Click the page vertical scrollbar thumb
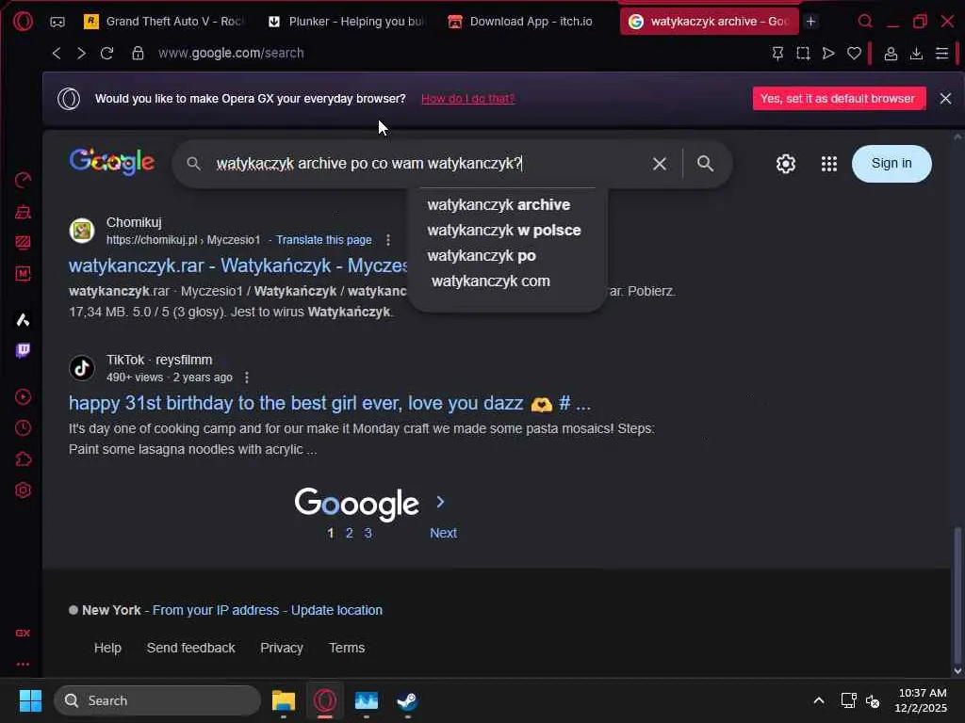 pos(957,593)
